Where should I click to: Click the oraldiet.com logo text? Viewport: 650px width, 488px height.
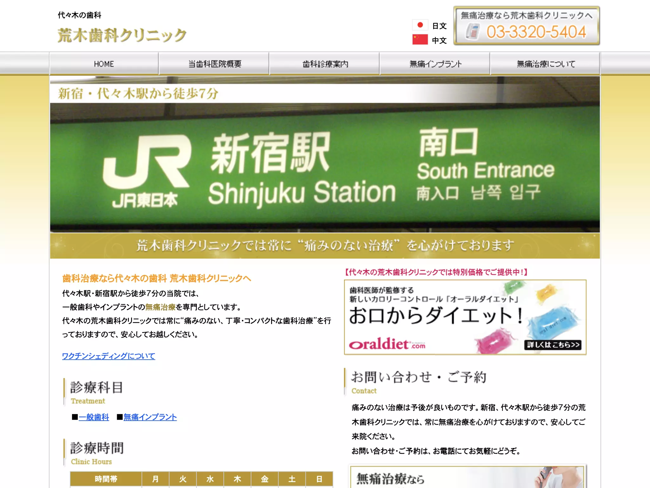point(387,344)
